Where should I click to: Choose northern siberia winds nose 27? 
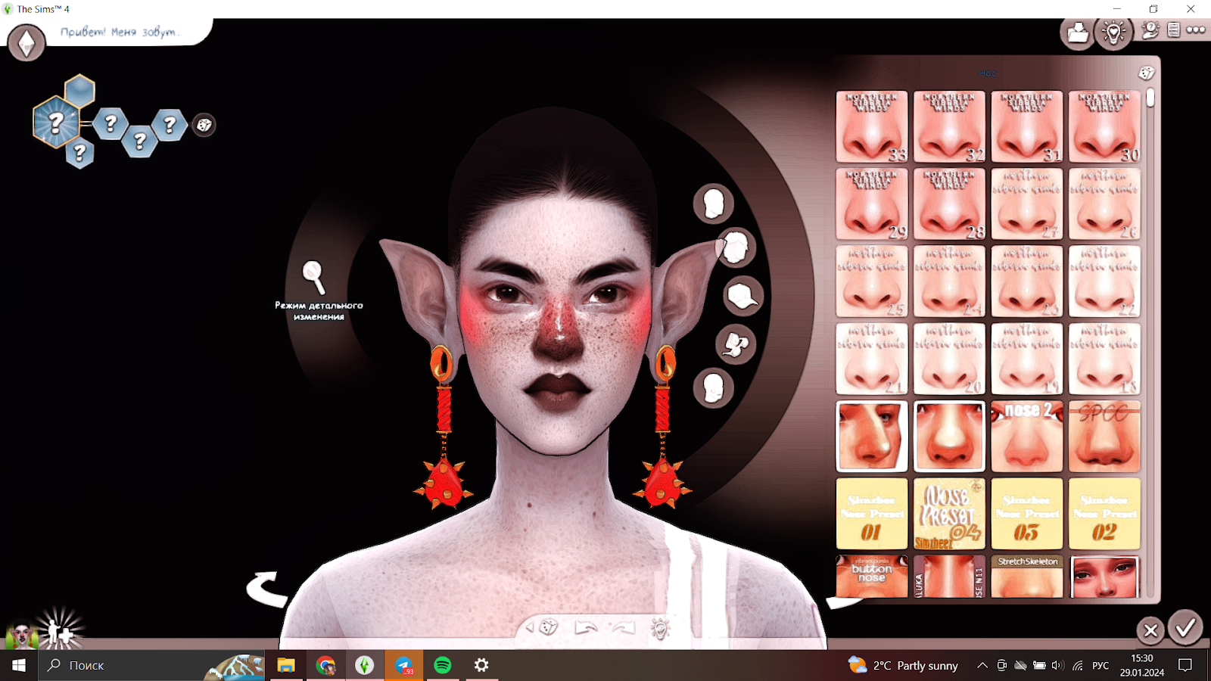point(1027,204)
